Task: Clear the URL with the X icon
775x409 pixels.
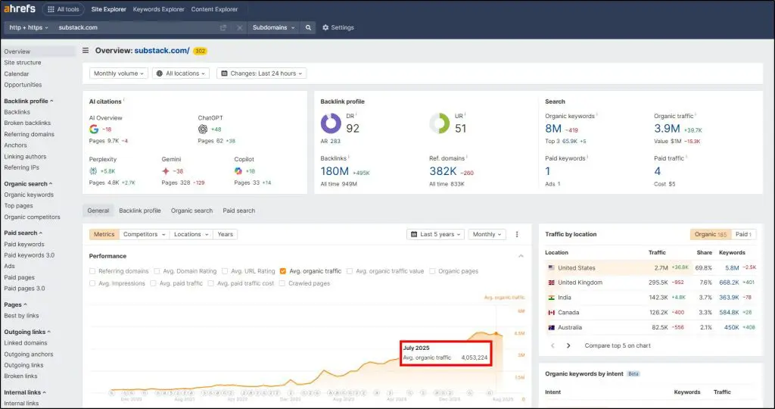Action: [239, 27]
